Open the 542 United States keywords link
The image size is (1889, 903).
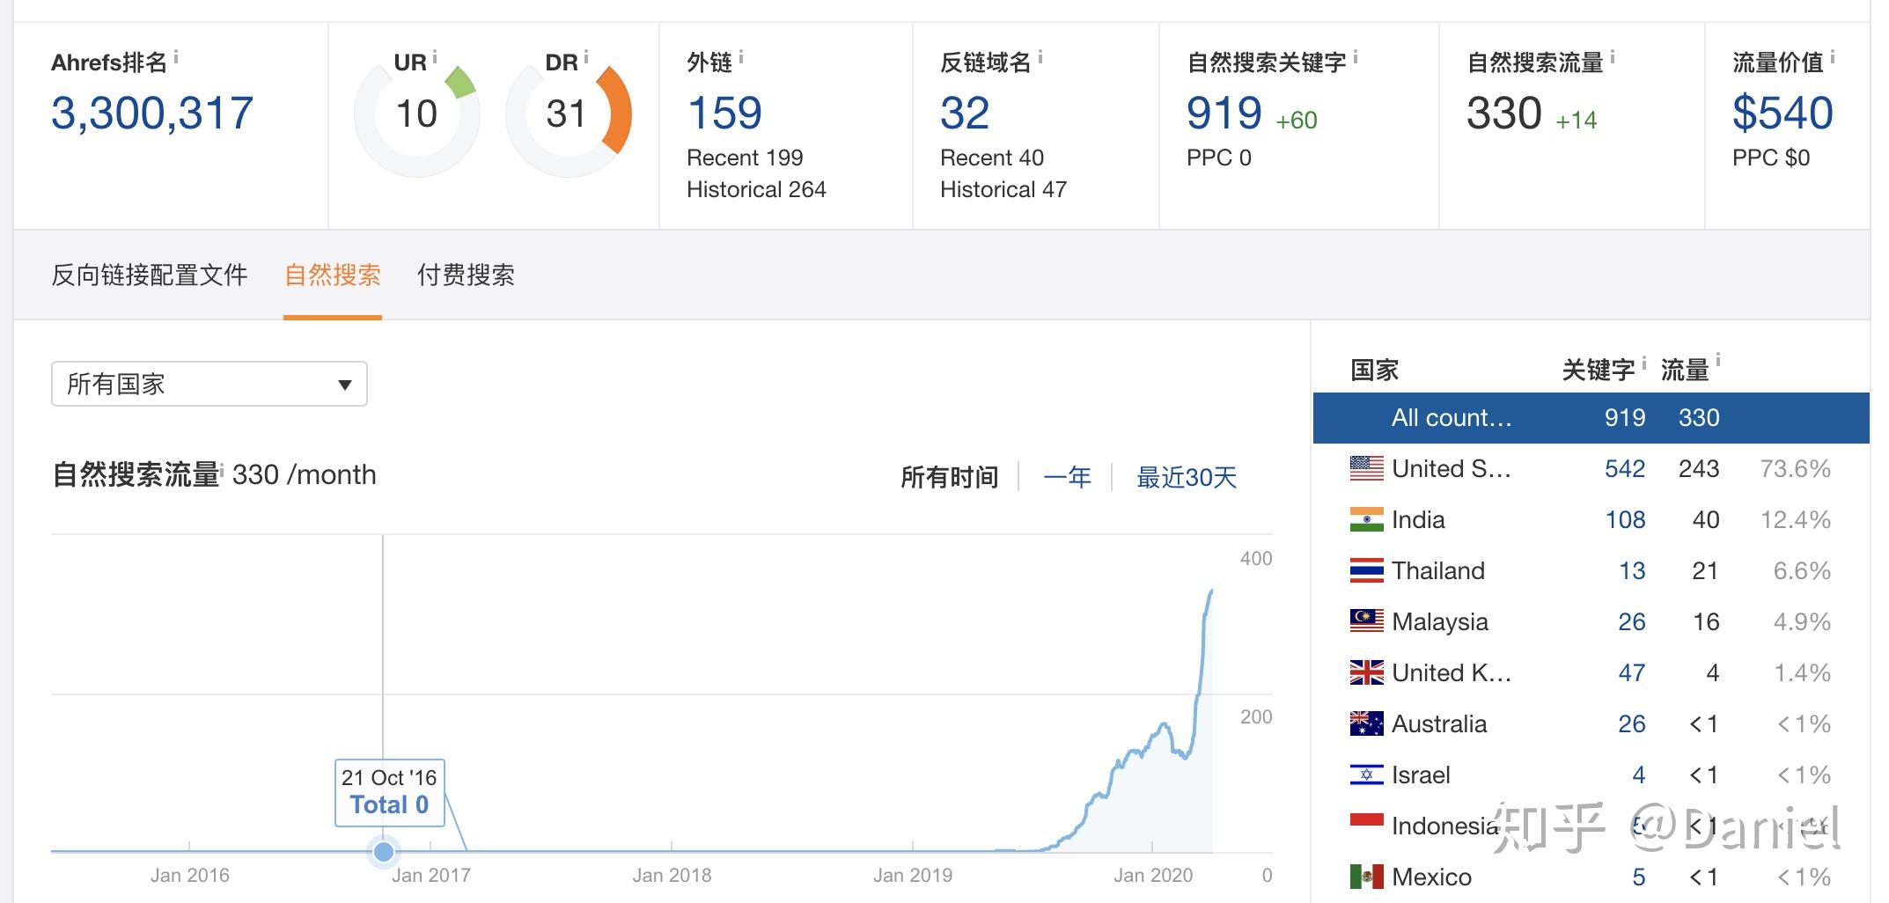[x=1624, y=467]
